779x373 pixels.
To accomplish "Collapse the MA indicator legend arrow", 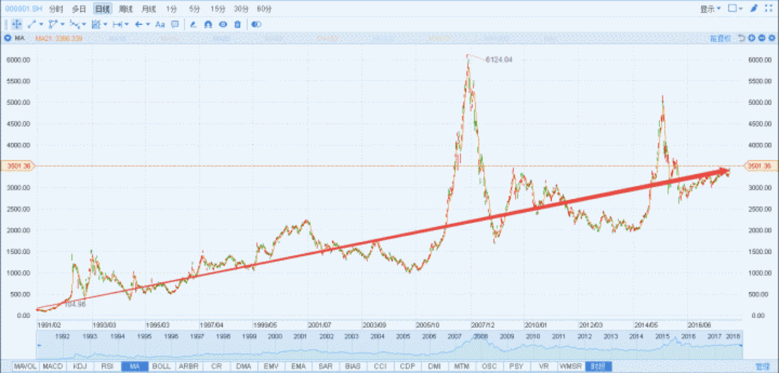I will click(8, 38).
